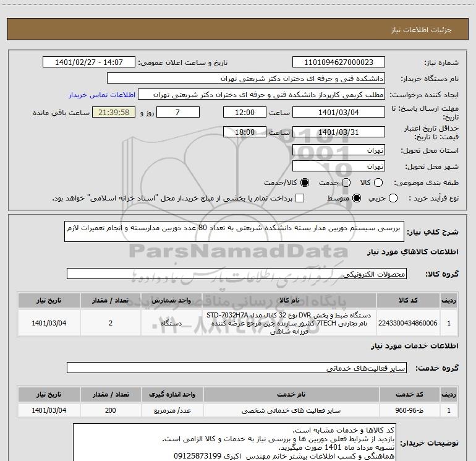Click the request creator name field
This screenshot has width=476, height=461.
pos(261,95)
